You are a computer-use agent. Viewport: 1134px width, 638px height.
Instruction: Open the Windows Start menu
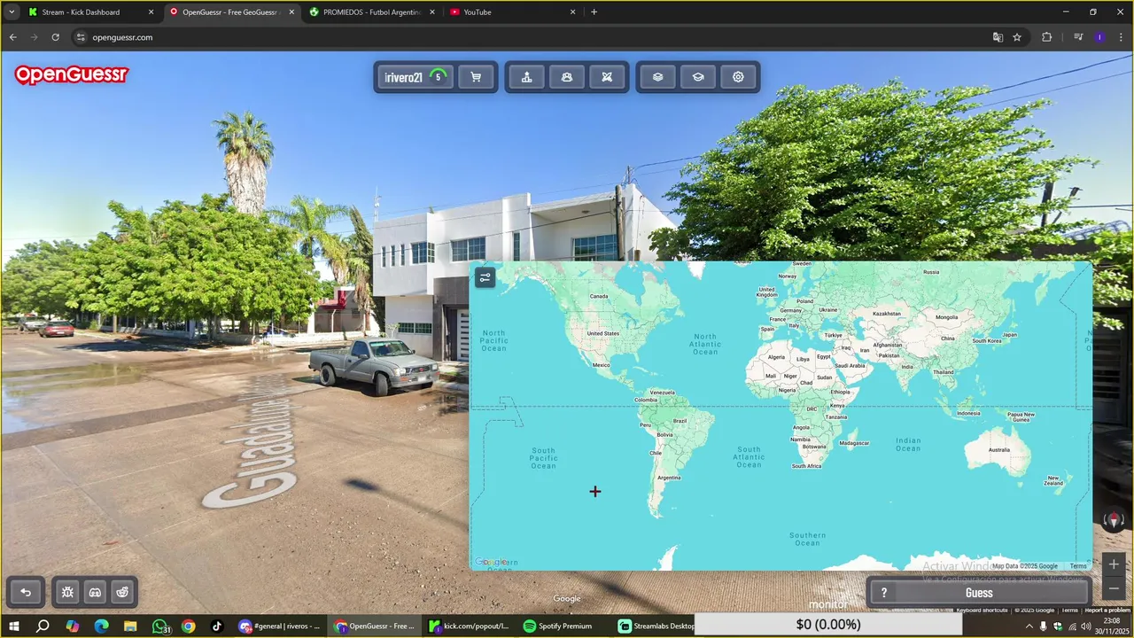click(x=13, y=626)
